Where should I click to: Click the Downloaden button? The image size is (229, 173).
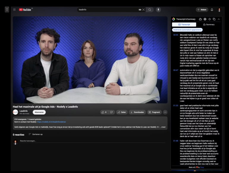(137, 112)
